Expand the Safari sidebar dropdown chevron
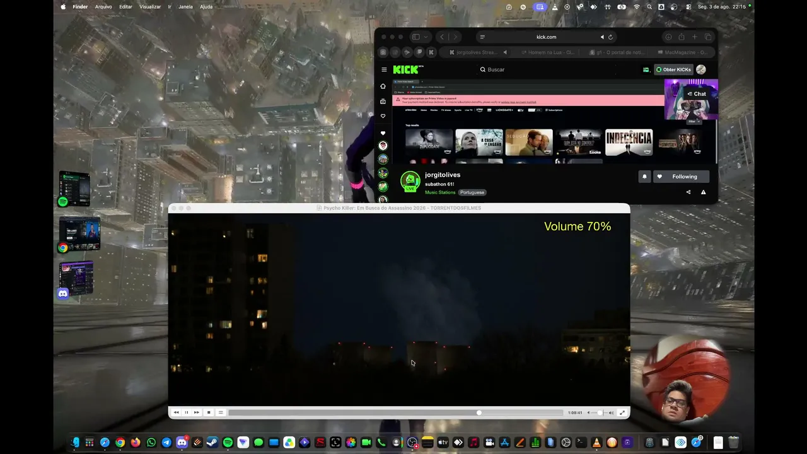The image size is (807, 454). point(426,37)
